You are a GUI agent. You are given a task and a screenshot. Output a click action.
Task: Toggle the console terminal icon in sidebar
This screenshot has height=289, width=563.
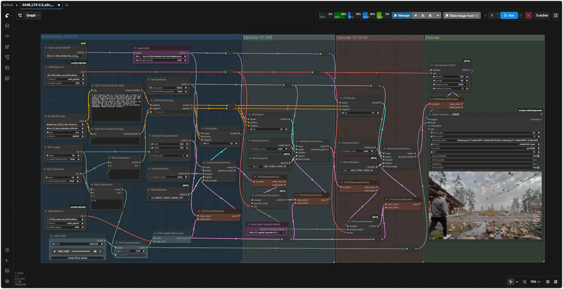7,260
